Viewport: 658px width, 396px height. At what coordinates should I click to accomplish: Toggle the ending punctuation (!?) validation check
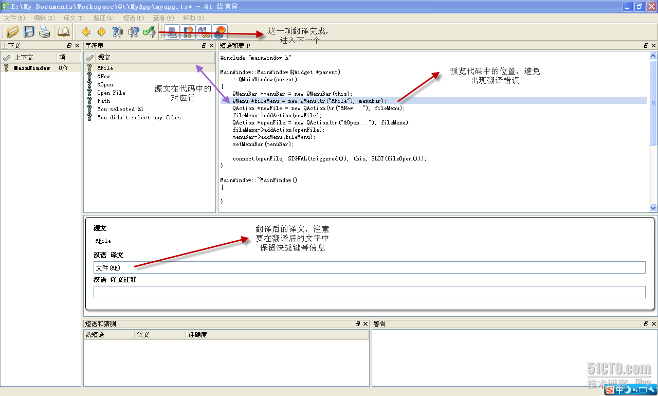(x=188, y=32)
